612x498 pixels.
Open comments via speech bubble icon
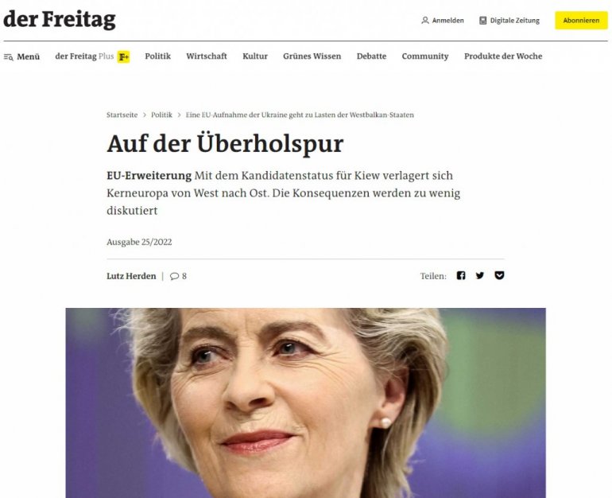[174, 276]
